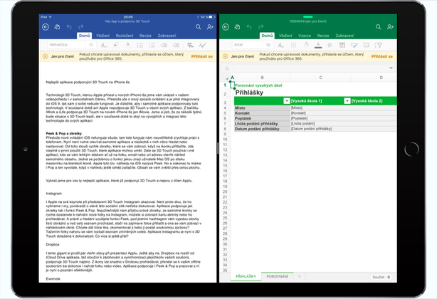Select column C header in Excel

(321, 78)
